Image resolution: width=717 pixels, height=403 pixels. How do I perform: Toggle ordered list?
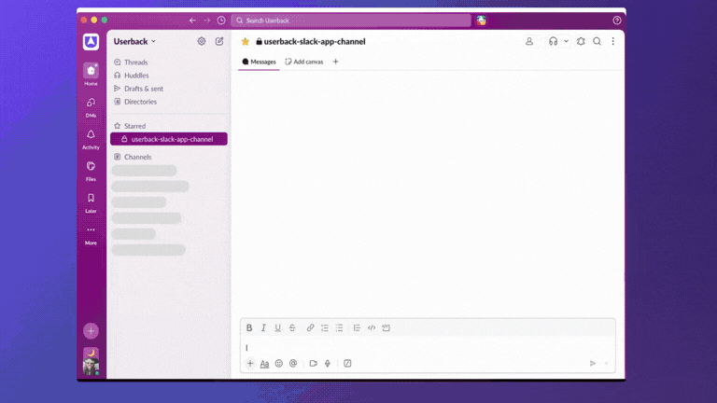[325, 327]
